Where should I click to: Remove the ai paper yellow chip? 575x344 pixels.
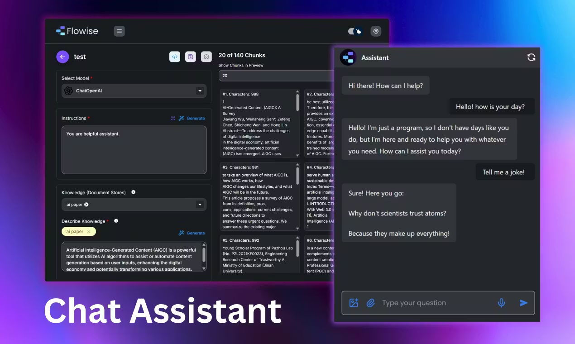pos(89,231)
